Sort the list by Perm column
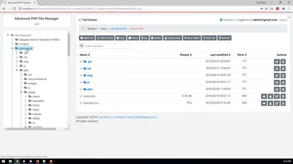Image resolution: width=293 pixels, height=164 pixels. [242, 55]
